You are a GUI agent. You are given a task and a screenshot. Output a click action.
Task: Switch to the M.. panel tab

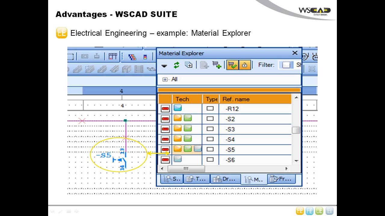tap(254, 179)
